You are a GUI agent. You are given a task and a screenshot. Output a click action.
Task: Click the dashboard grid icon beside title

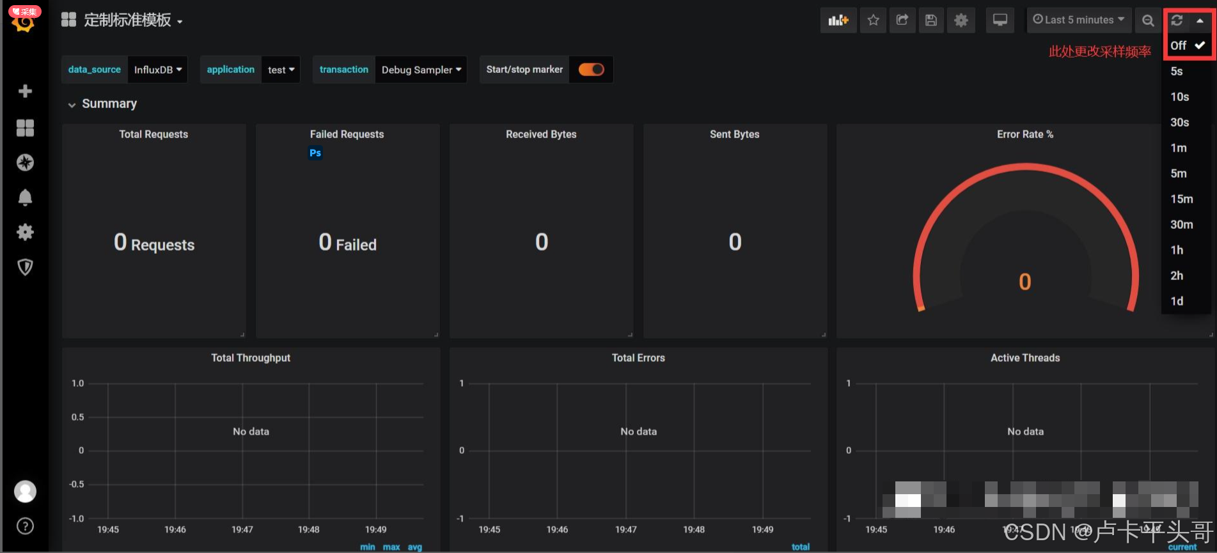pos(68,20)
